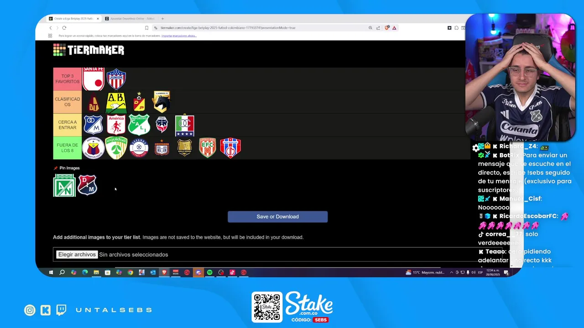Select the Junior team logo

(x=116, y=79)
